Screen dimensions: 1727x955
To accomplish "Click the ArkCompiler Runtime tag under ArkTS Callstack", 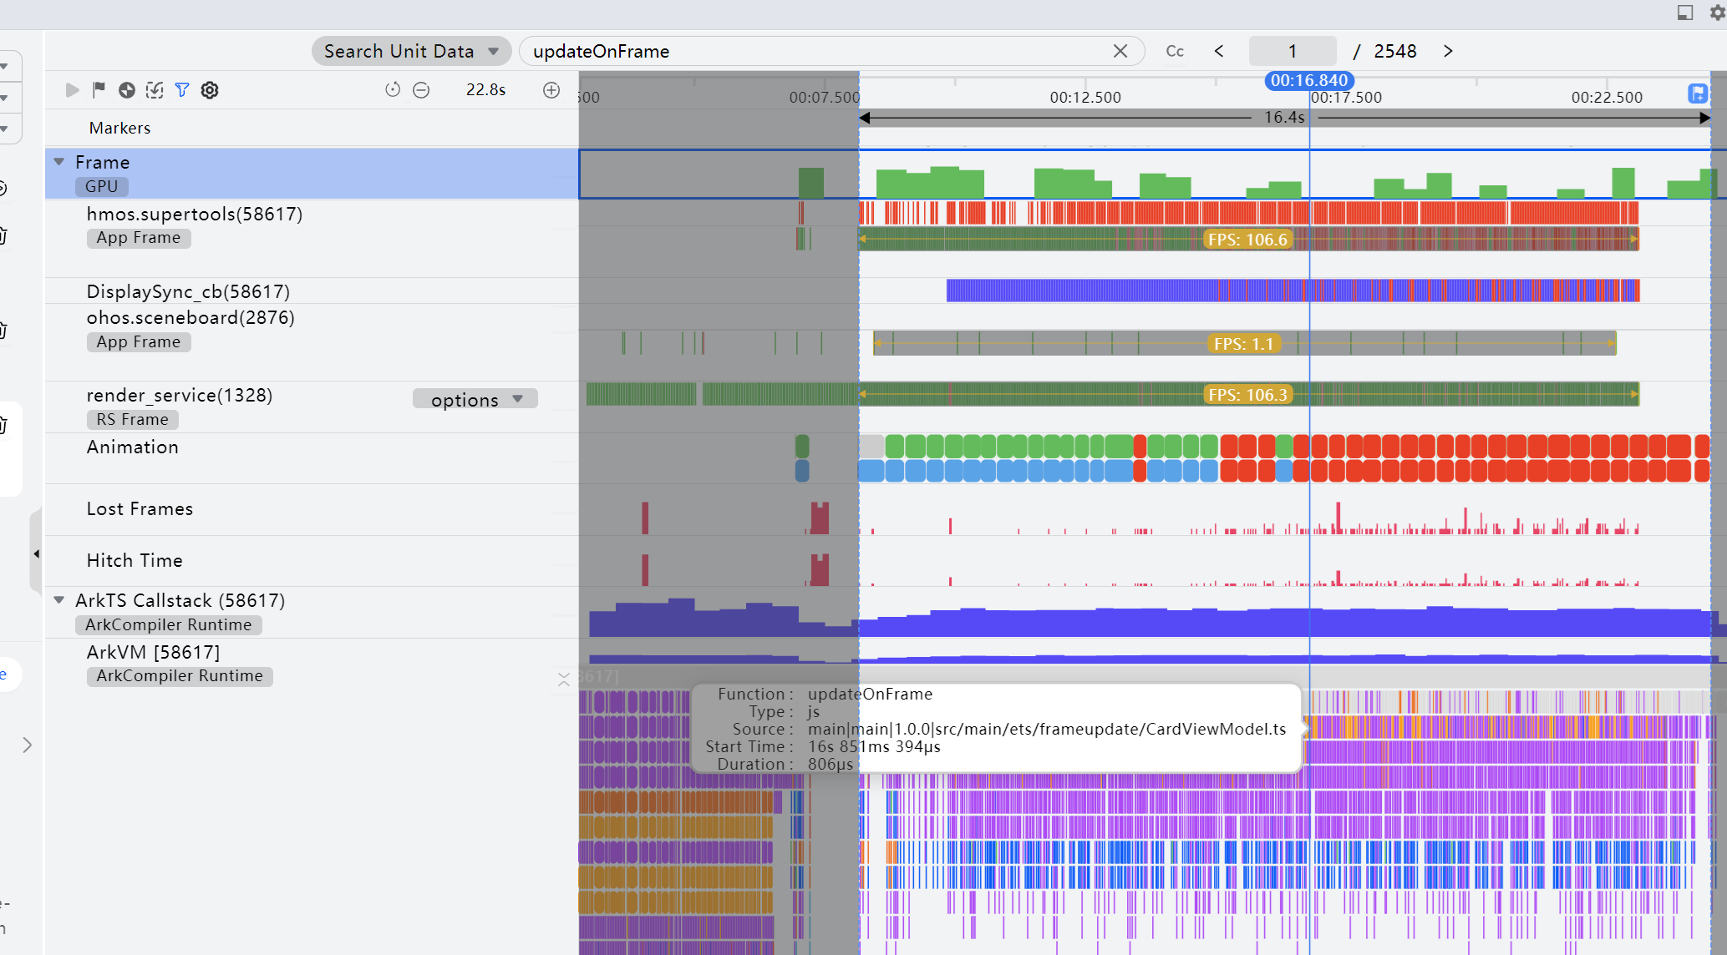I will [x=169, y=625].
